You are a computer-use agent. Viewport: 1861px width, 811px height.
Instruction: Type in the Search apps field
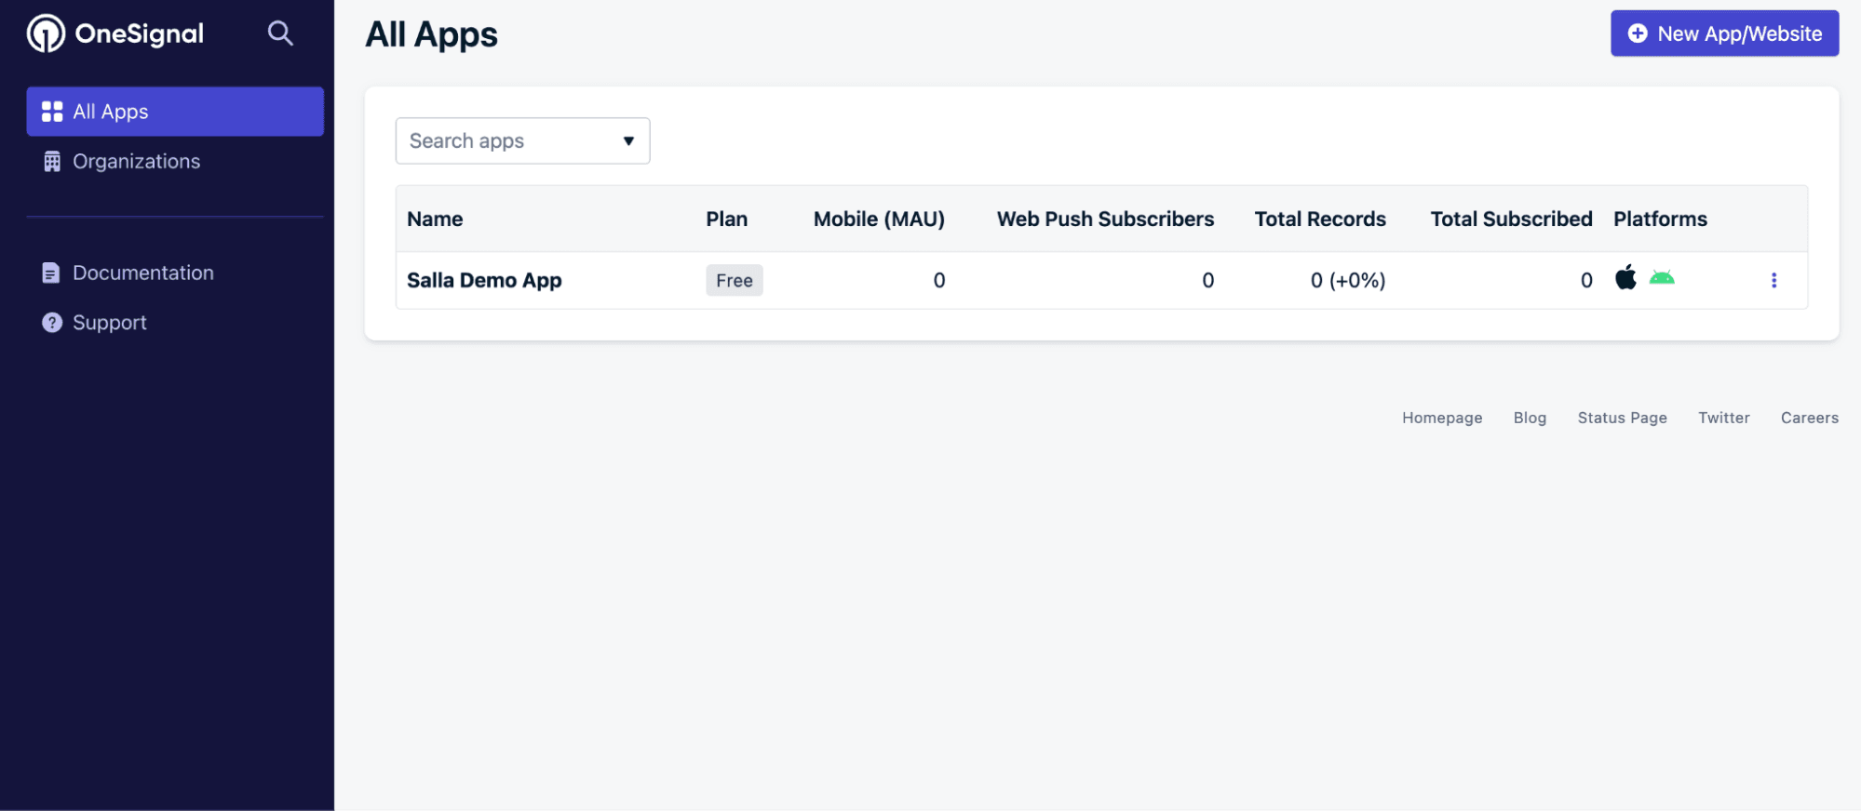pyautogui.click(x=507, y=141)
